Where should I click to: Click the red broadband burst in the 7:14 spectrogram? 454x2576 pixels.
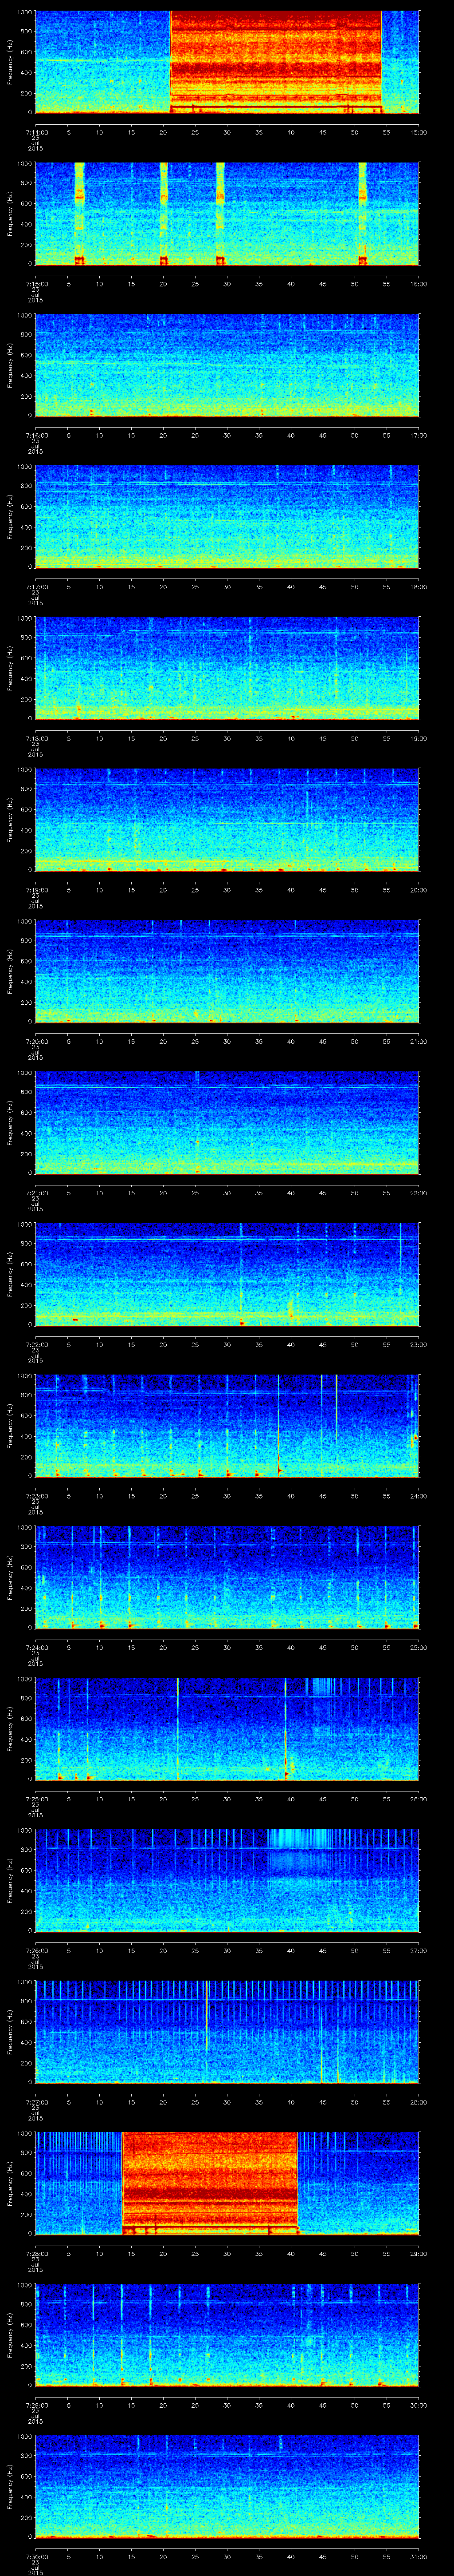[275, 62]
